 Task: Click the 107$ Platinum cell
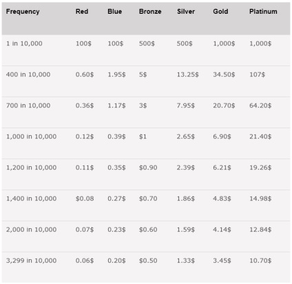(x=257, y=74)
